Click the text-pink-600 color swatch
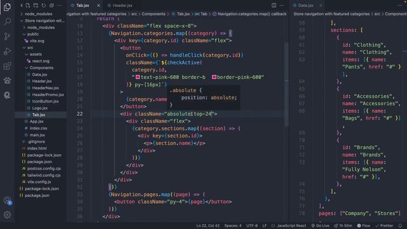The height and width of the screenshot is (229, 407). 138,77
